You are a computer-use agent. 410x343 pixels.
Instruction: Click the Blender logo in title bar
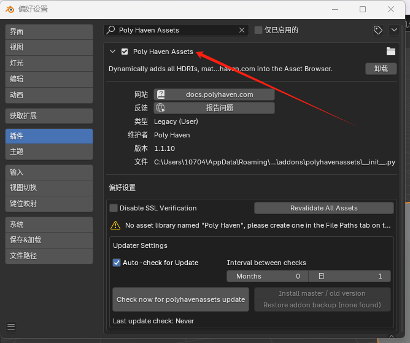click(10, 9)
